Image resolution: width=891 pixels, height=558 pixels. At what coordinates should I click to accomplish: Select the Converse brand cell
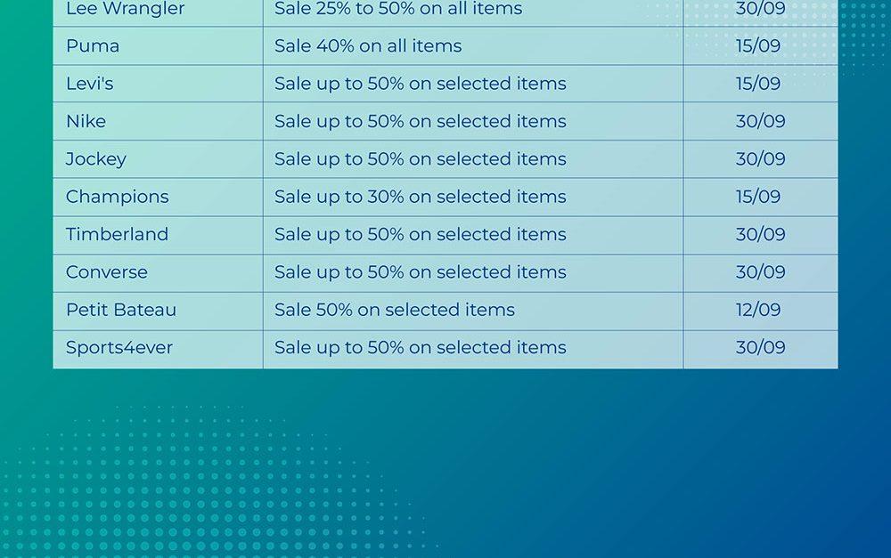[x=107, y=272]
